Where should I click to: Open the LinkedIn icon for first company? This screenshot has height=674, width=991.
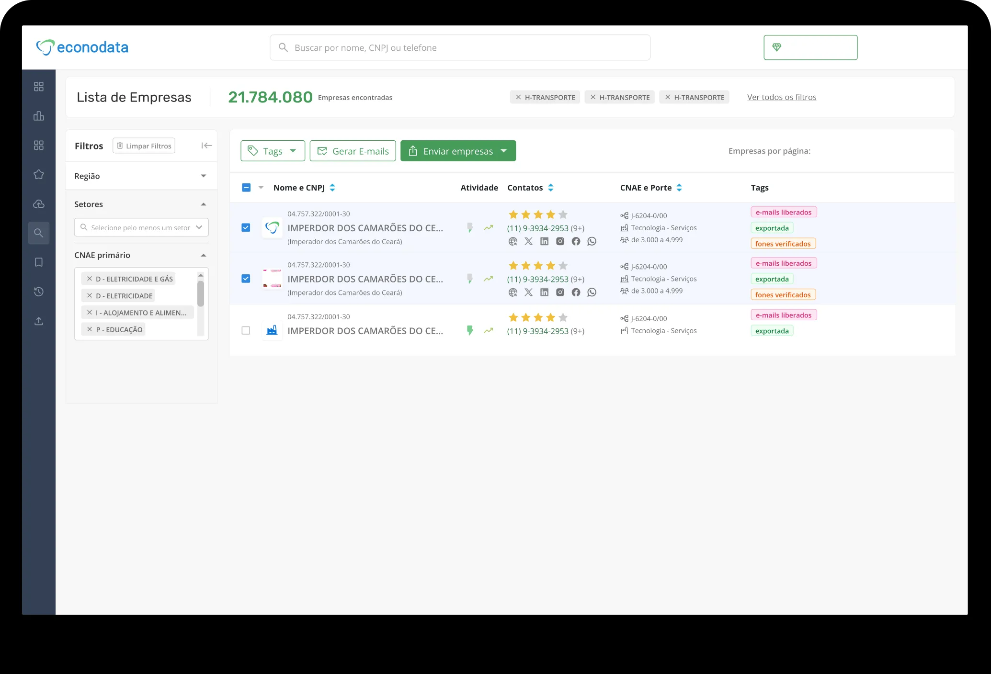[544, 241]
